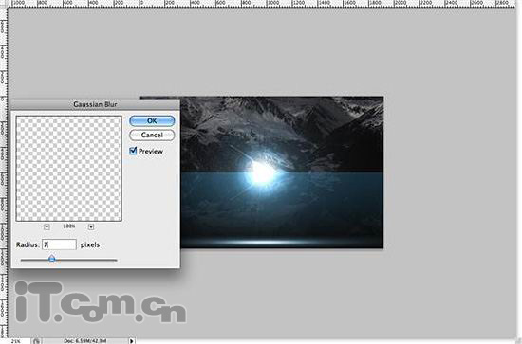Click the Doc size status readout

click(x=84, y=341)
